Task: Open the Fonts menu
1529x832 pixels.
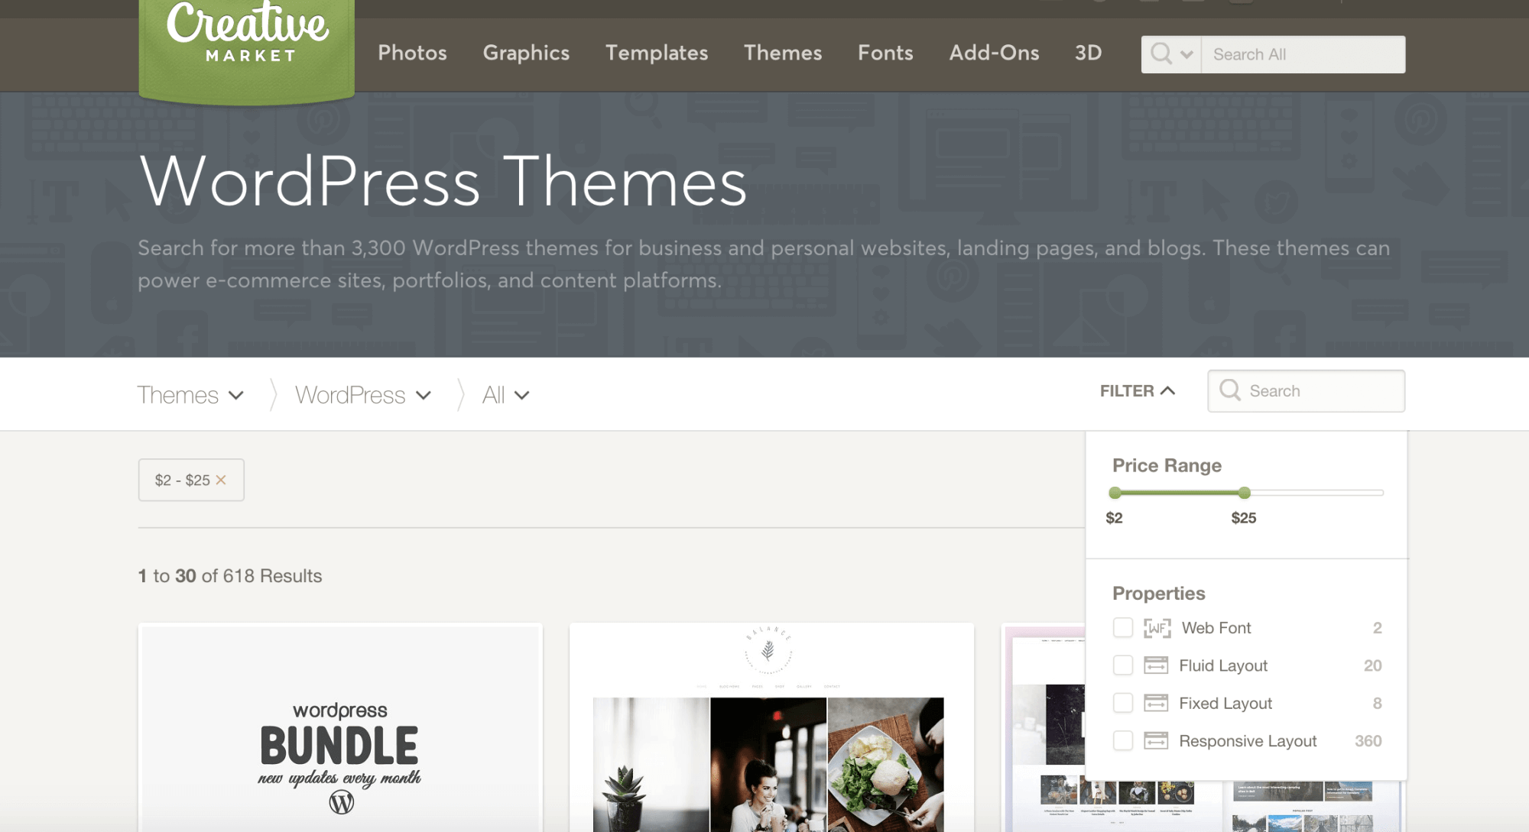Action: pyautogui.click(x=885, y=53)
